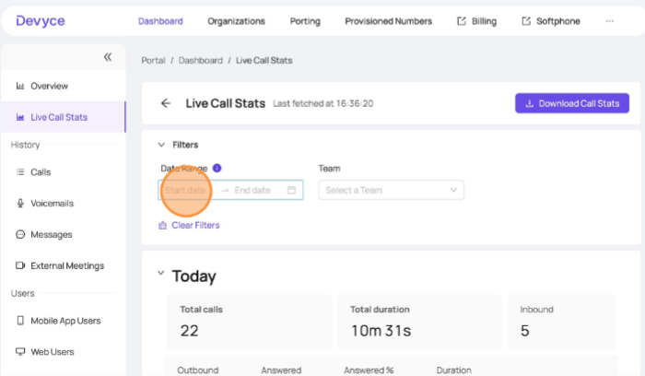
Task: Click the Dashboard breadcrumb link
Action: pos(200,61)
